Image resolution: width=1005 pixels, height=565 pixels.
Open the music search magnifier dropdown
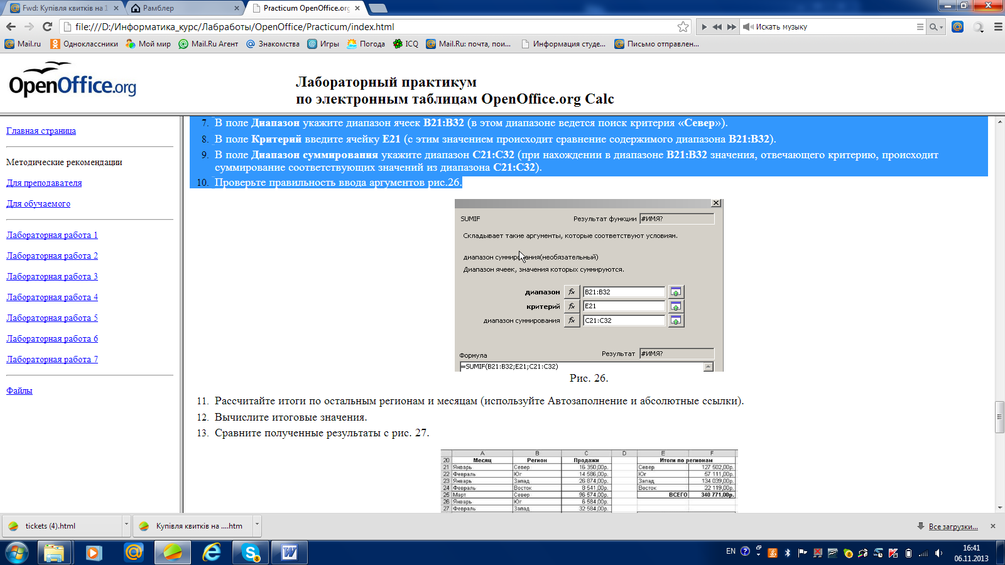936,27
